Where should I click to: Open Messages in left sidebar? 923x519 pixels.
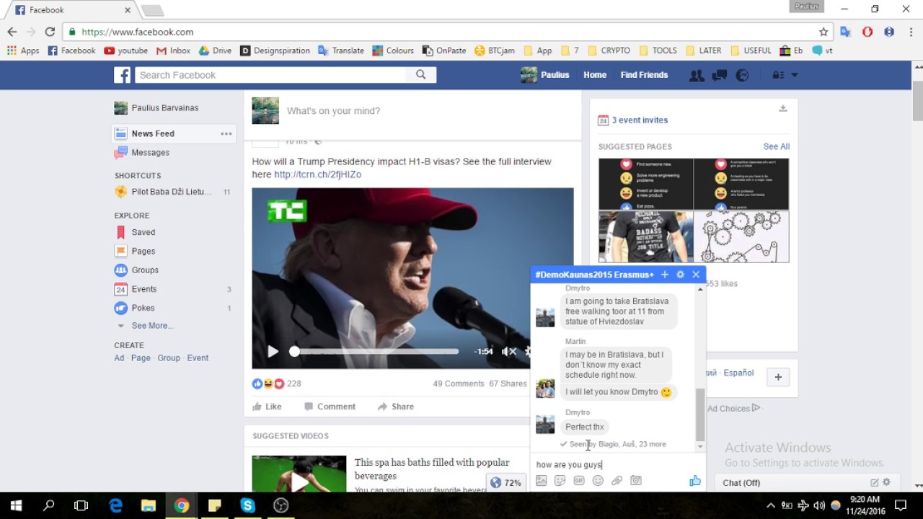150,153
